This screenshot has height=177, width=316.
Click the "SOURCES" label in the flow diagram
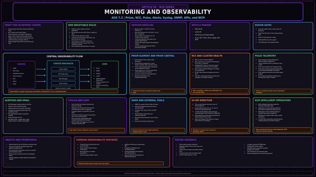[x=22, y=64]
